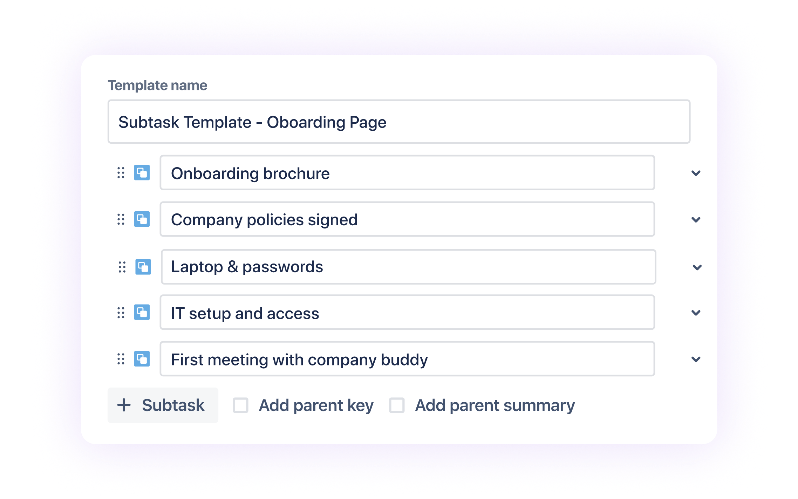798x499 pixels.
Task: Click the subtask icon for Onboarding brochure
Action: click(x=142, y=172)
